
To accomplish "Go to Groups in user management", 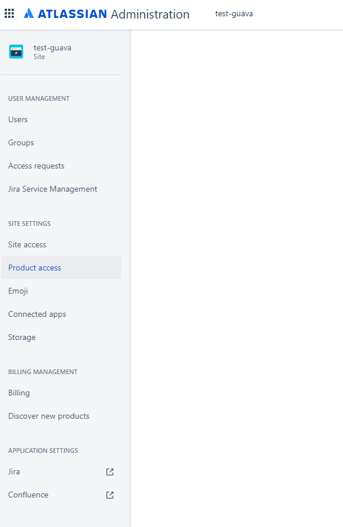I will click(x=61, y=143).
